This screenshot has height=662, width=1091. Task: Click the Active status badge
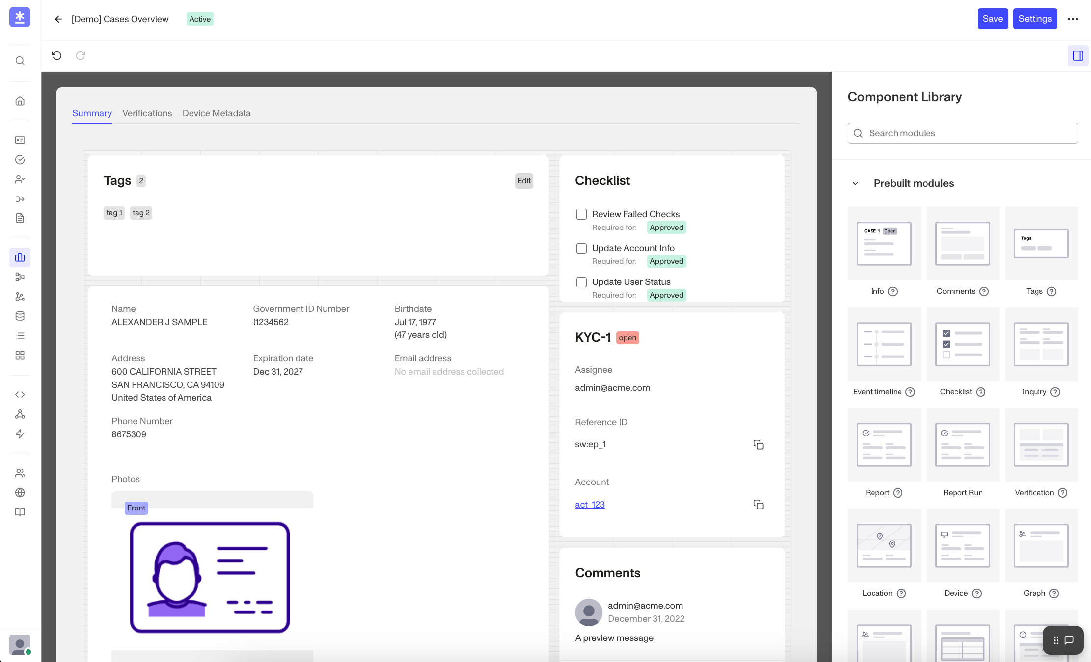200,19
